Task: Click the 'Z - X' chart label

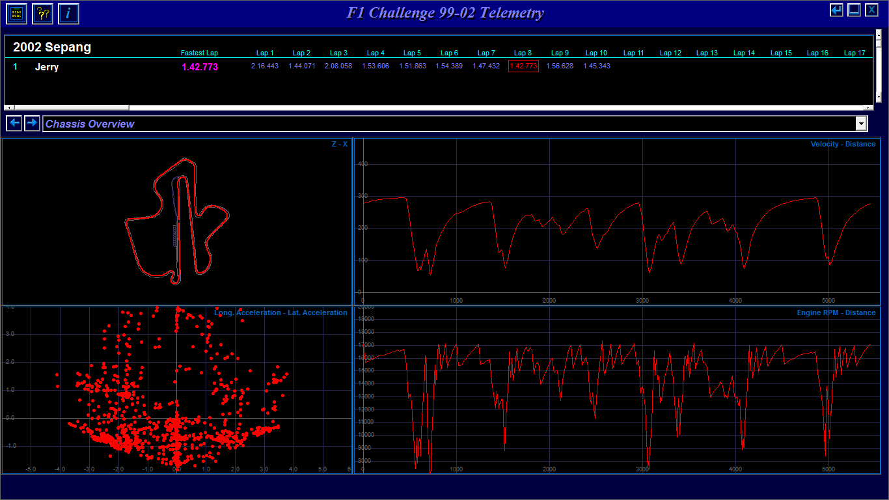Action: [x=340, y=144]
